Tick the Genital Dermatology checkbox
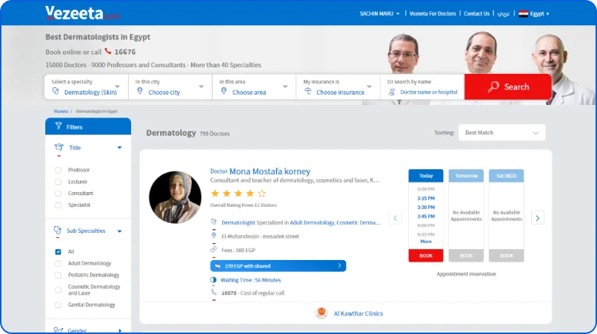This screenshot has height=334, width=597. [58, 304]
